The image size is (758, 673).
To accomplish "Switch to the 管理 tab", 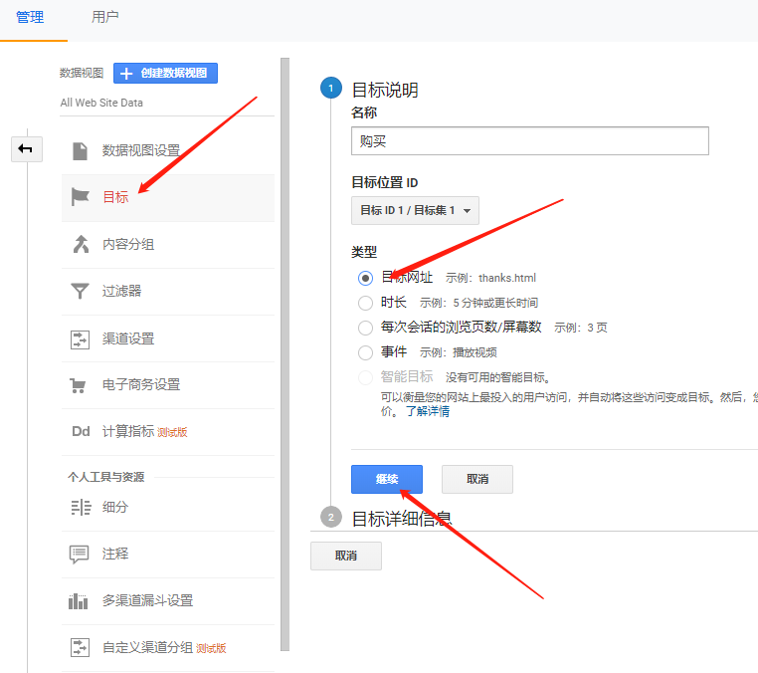I will coord(30,17).
